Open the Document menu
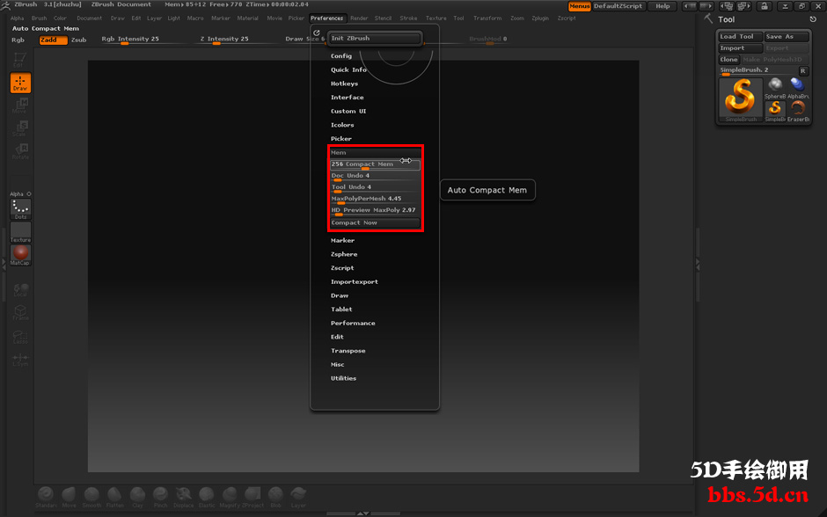827x517 pixels. coord(89,18)
